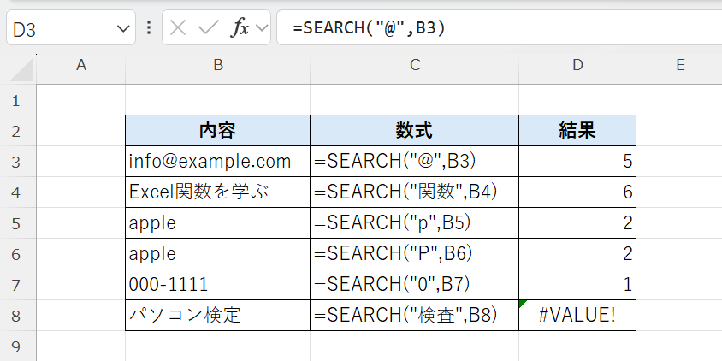Click the cell with =SEARCH("関数",B4)
Viewport: 722px width, 361px height.
click(x=414, y=192)
